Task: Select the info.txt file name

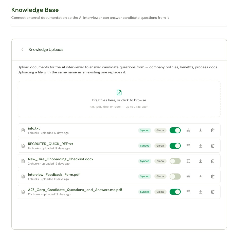Action: pyautogui.click(x=34, y=128)
